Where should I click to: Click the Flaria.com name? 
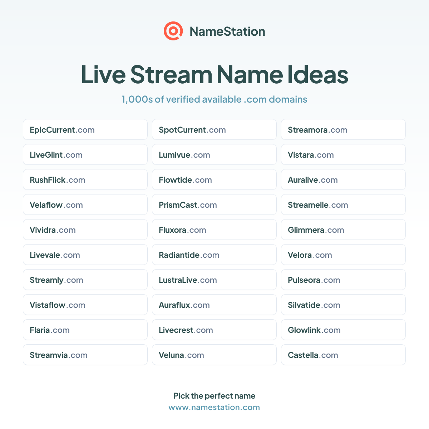(85, 330)
